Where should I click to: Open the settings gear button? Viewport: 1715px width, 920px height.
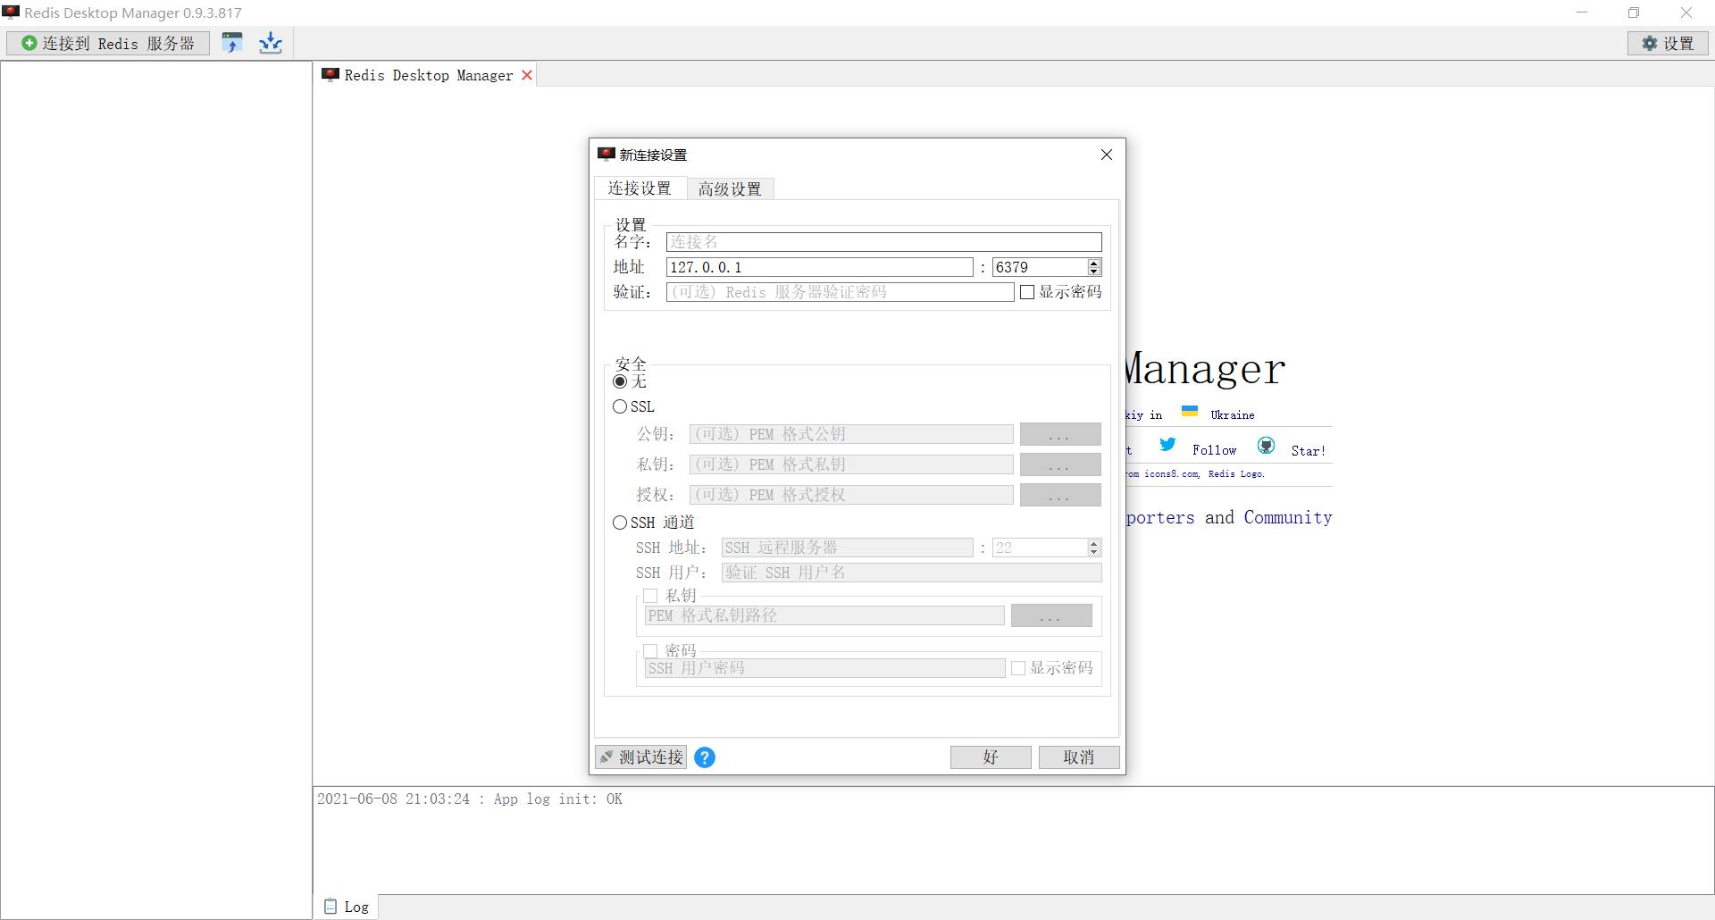[1668, 43]
